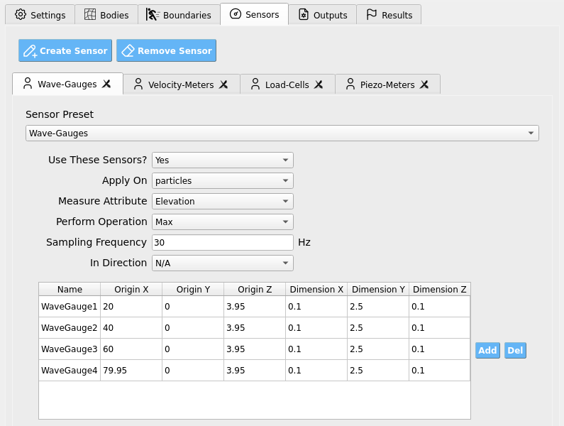Screen dimensions: 564x426
Task: Open the In Direction dropdown
Action: click(x=222, y=263)
